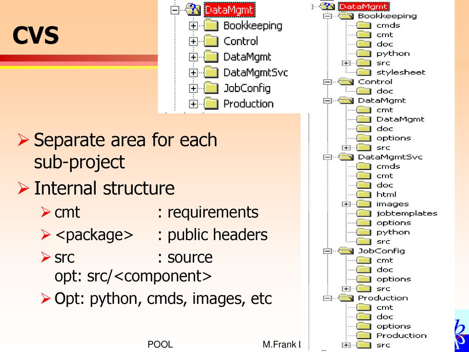Expand JobConfig in the collapsed tree
This screenshot has width=469, height=352.
click(193, 88)
